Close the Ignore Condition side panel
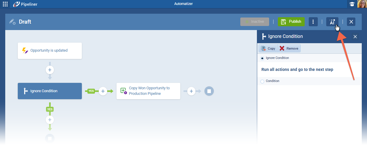Image resolution: width=367 pixels, height=145 pixels. click(355, 36)
